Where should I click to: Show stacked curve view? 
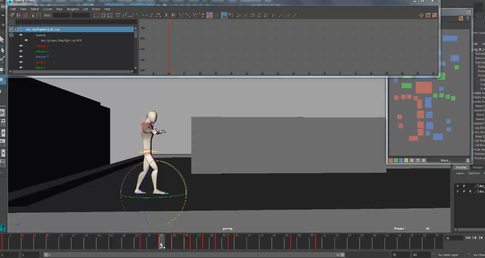coord(259,15)
